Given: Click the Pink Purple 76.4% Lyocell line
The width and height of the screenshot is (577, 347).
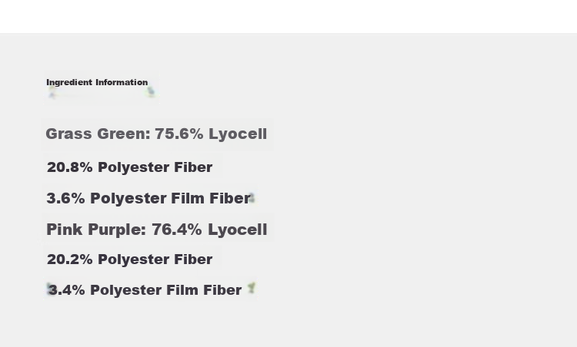Looking at the screenshot, I should (x=156, y=230).
